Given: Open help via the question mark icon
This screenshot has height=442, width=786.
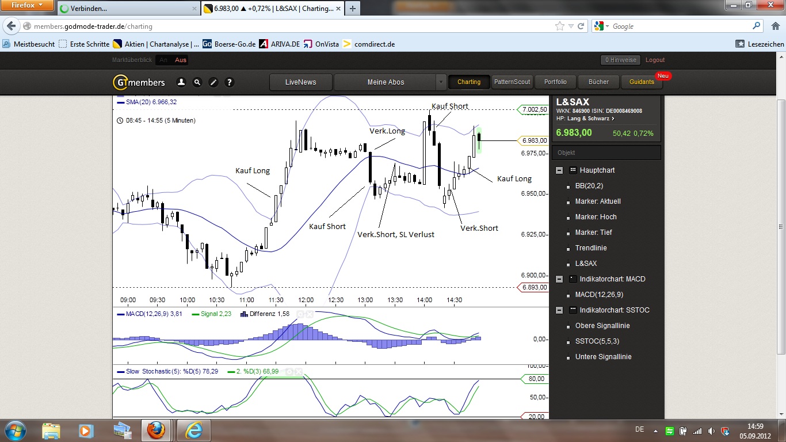Looking at the screenshot, I should pos(229,82).
